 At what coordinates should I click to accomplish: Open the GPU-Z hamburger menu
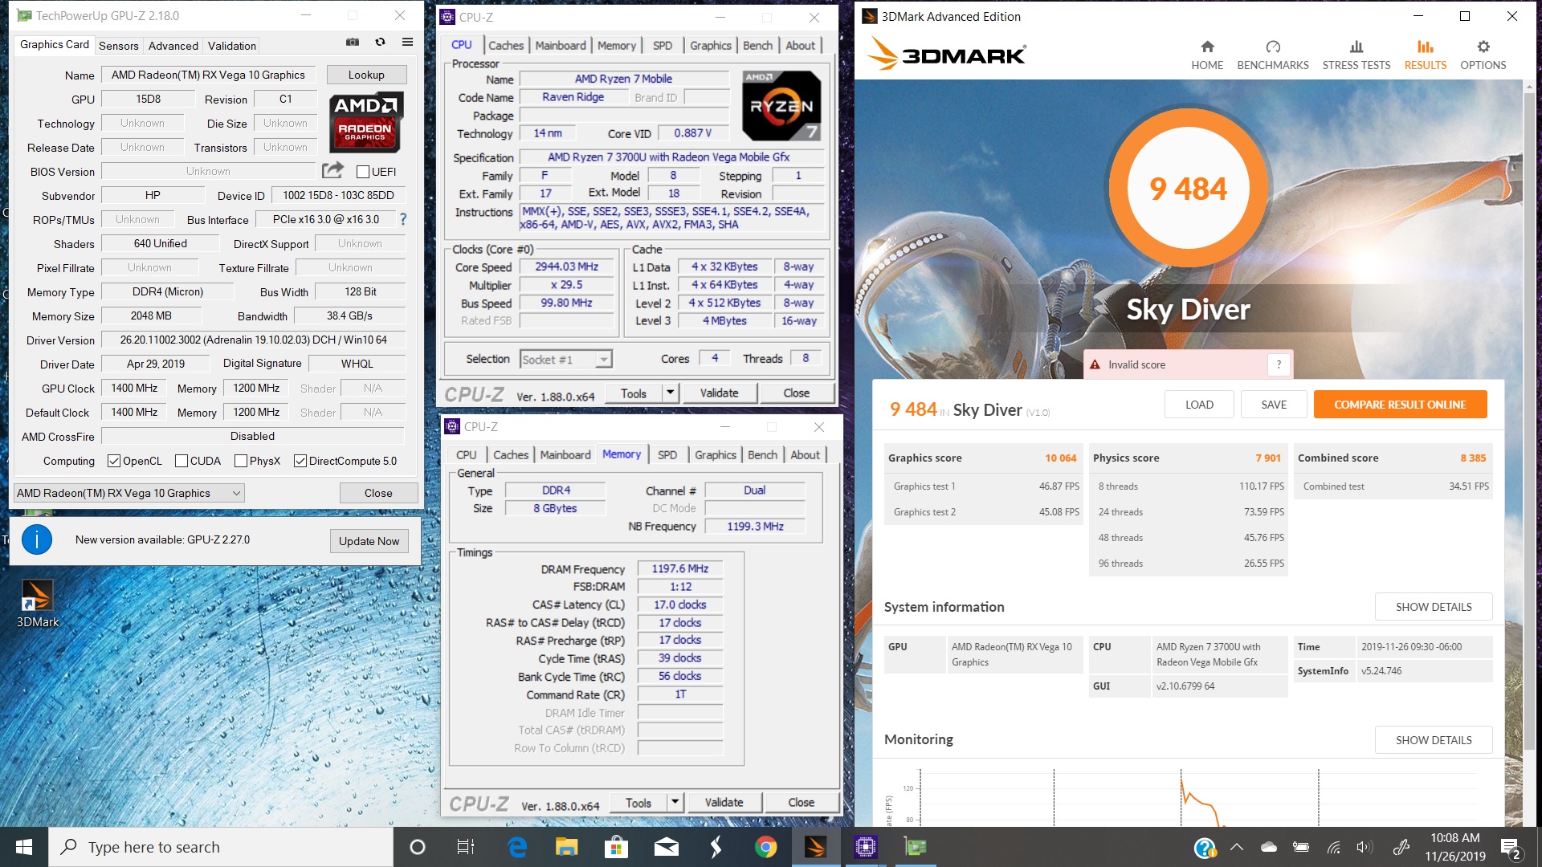pos(407,43)
